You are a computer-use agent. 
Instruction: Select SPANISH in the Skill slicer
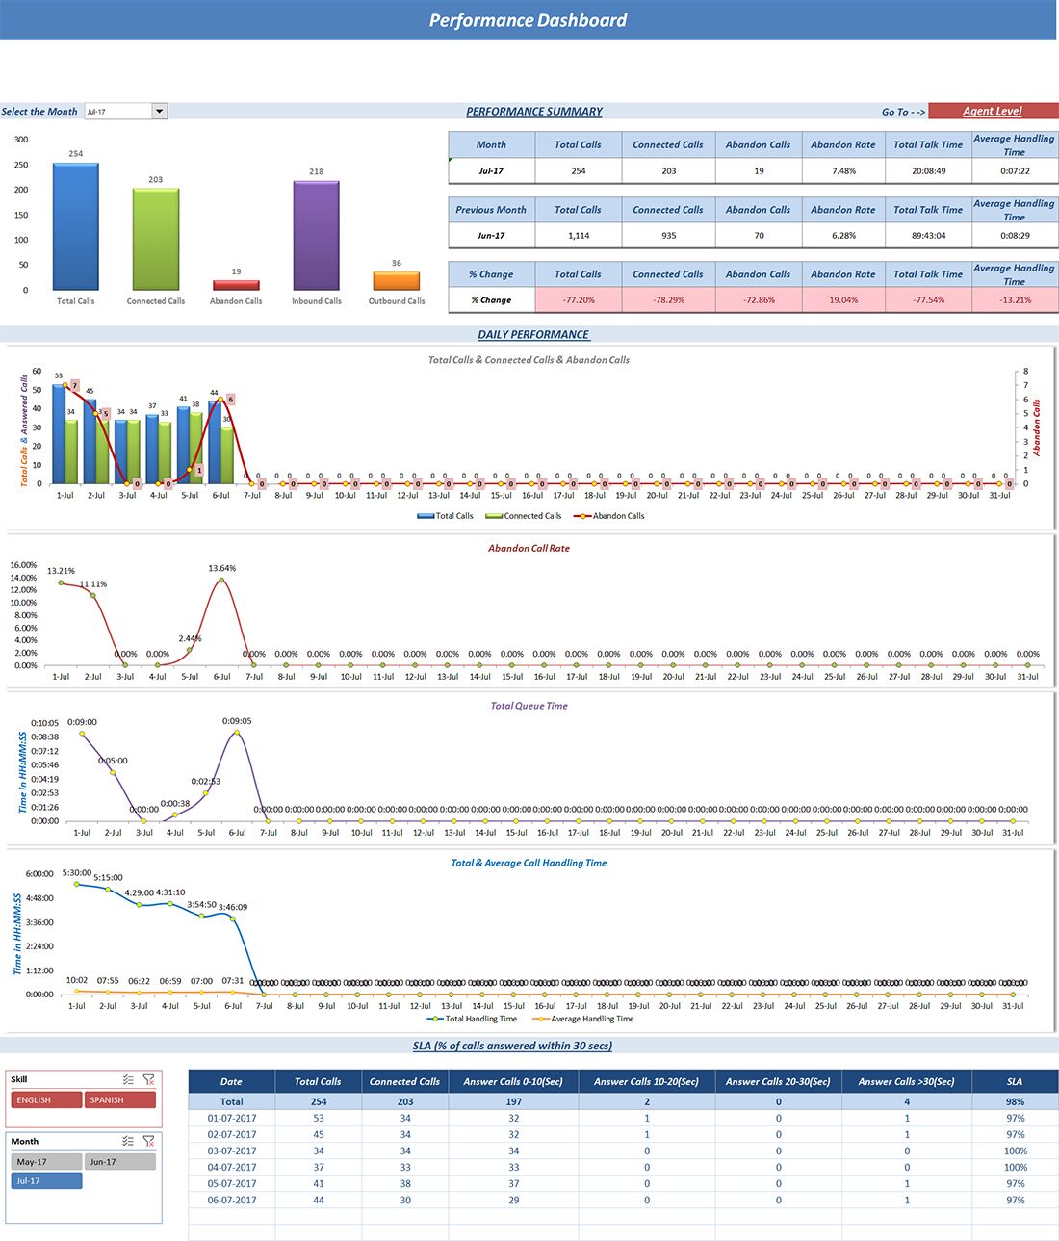click(120, 1099)
